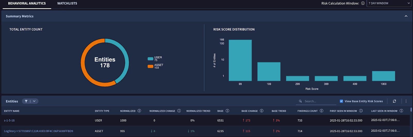Click findings count 733
The image size is (413, 137).
(300, 120)
